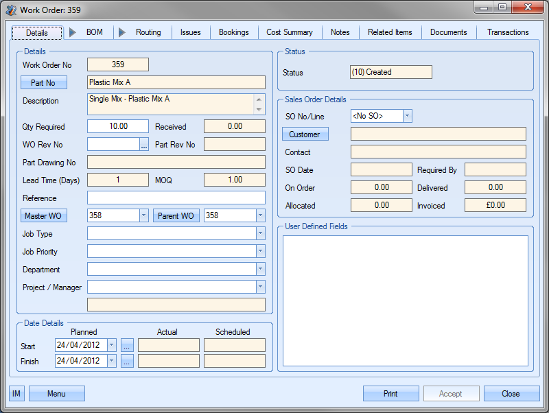Open the Department dropdown
549x413 pixels.
coord(260,270)
